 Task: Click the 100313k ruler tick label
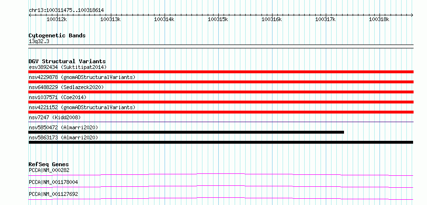click(110, 19)
